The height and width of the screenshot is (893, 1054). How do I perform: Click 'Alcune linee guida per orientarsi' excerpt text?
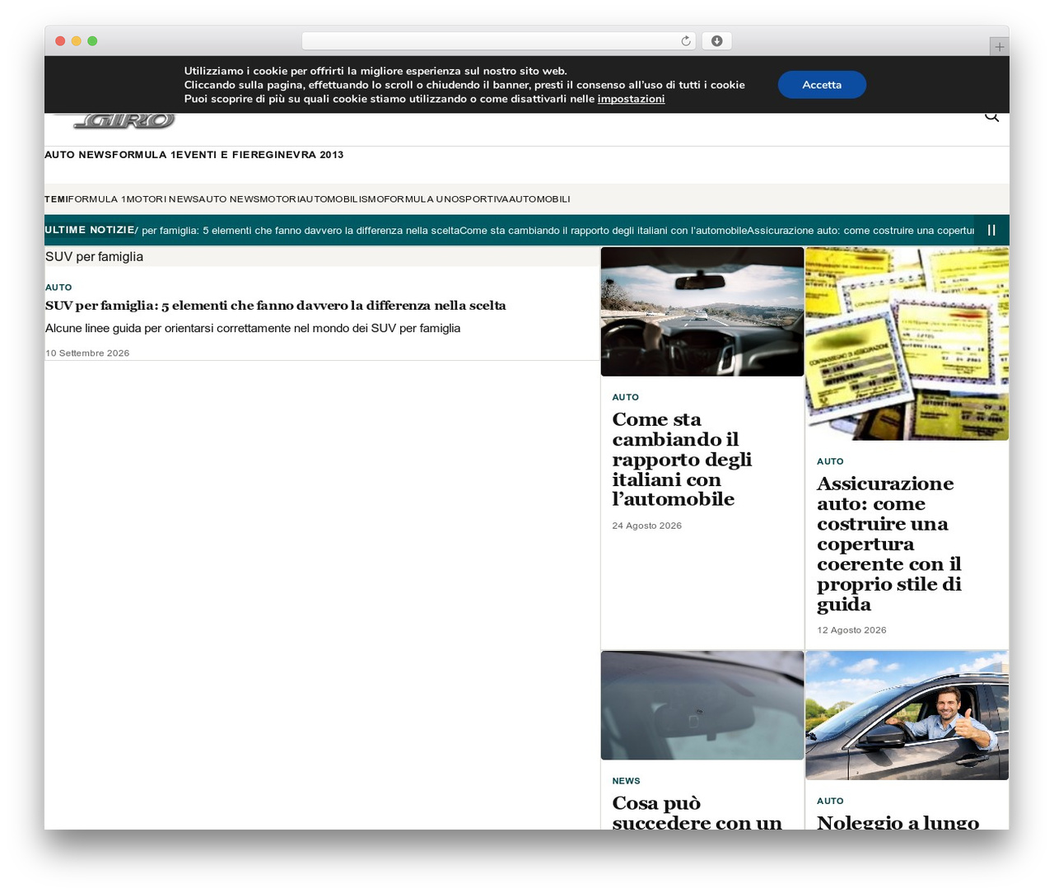(253, 328)
